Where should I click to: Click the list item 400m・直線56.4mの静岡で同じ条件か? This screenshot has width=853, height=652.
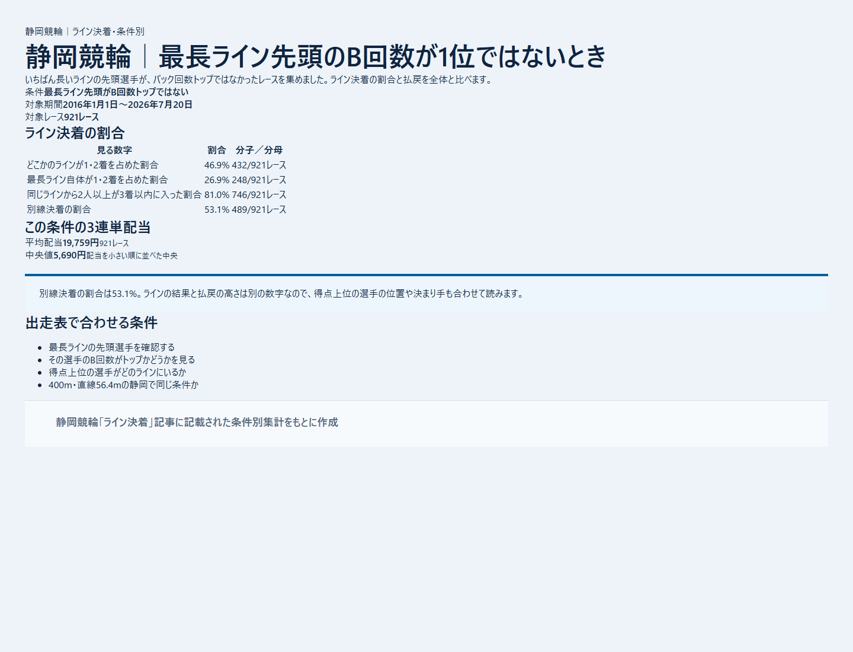click(123, 385)
